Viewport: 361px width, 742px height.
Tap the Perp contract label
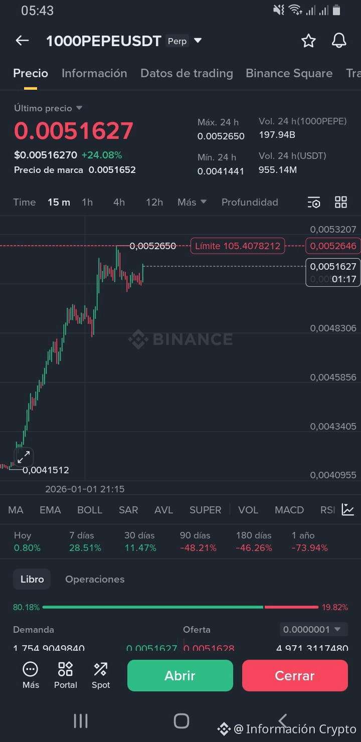(177, 41)
